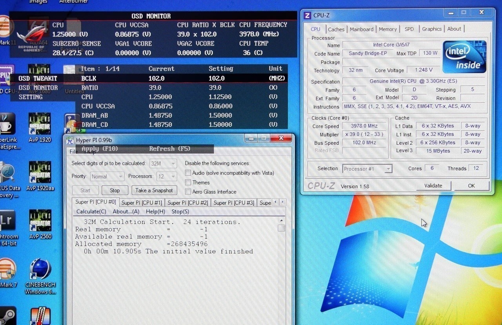Enable the Audio service disable checkbox
Image resolution: width=502 pixels, height=325 pixels.
coord(188,173)
